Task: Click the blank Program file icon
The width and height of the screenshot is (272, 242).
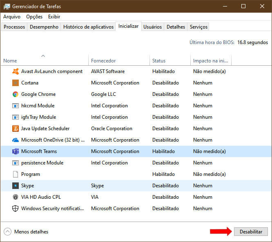Action: pyautogui.click(x=16, y=174)
